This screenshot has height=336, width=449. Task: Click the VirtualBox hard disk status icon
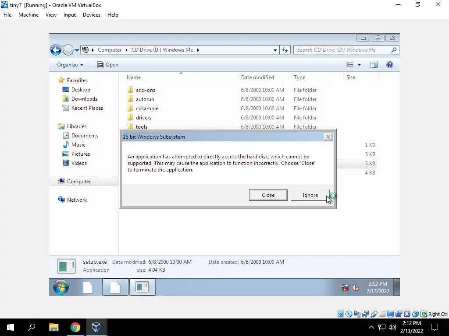(340, 314)
